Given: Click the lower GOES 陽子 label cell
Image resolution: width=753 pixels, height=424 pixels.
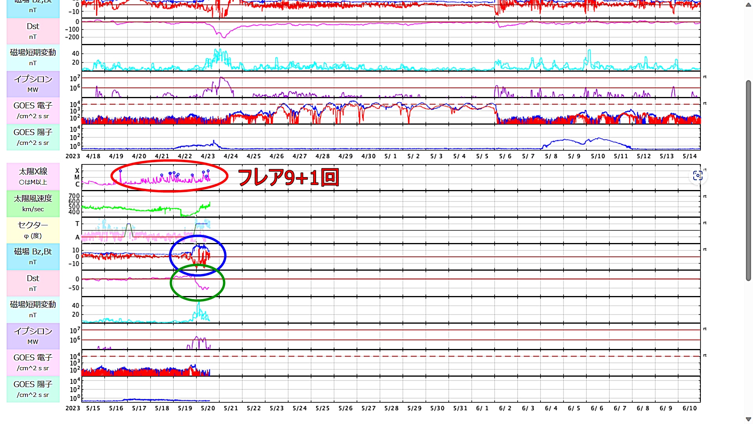Looking at the screenshot, I should pos(33,389).
